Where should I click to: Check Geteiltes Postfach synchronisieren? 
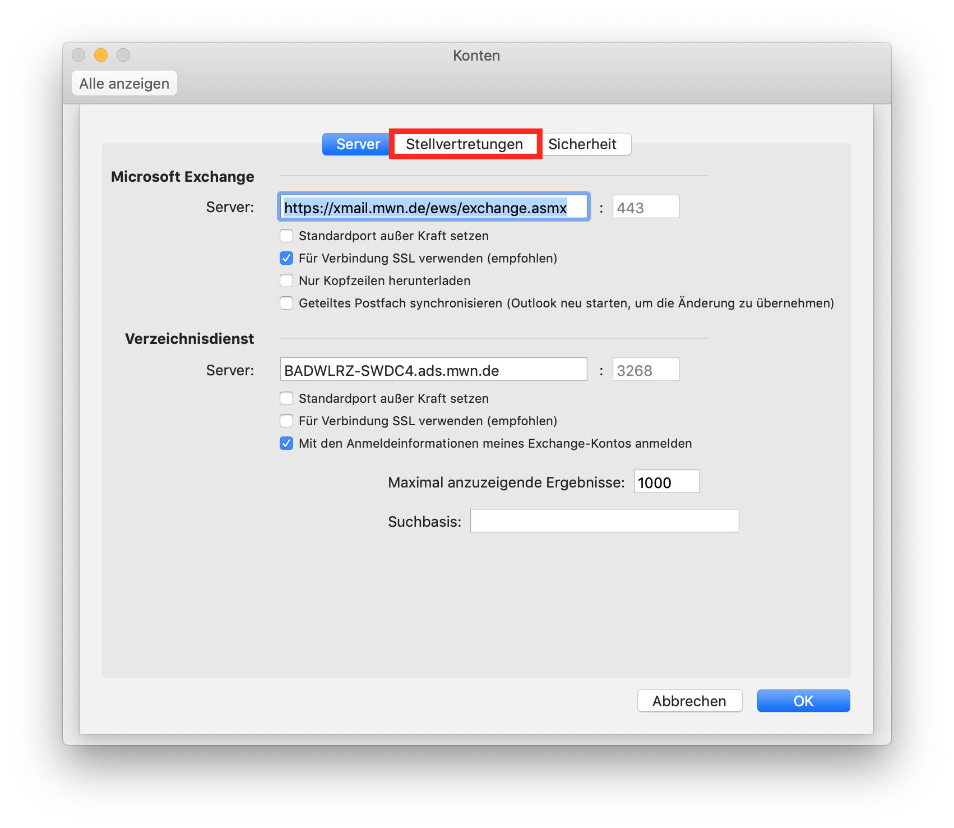(x=286, y=303)
